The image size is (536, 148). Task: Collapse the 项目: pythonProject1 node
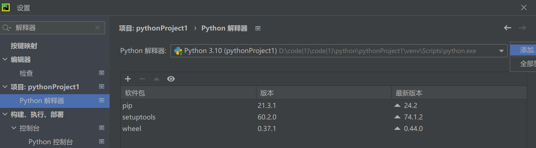[5, 87]
